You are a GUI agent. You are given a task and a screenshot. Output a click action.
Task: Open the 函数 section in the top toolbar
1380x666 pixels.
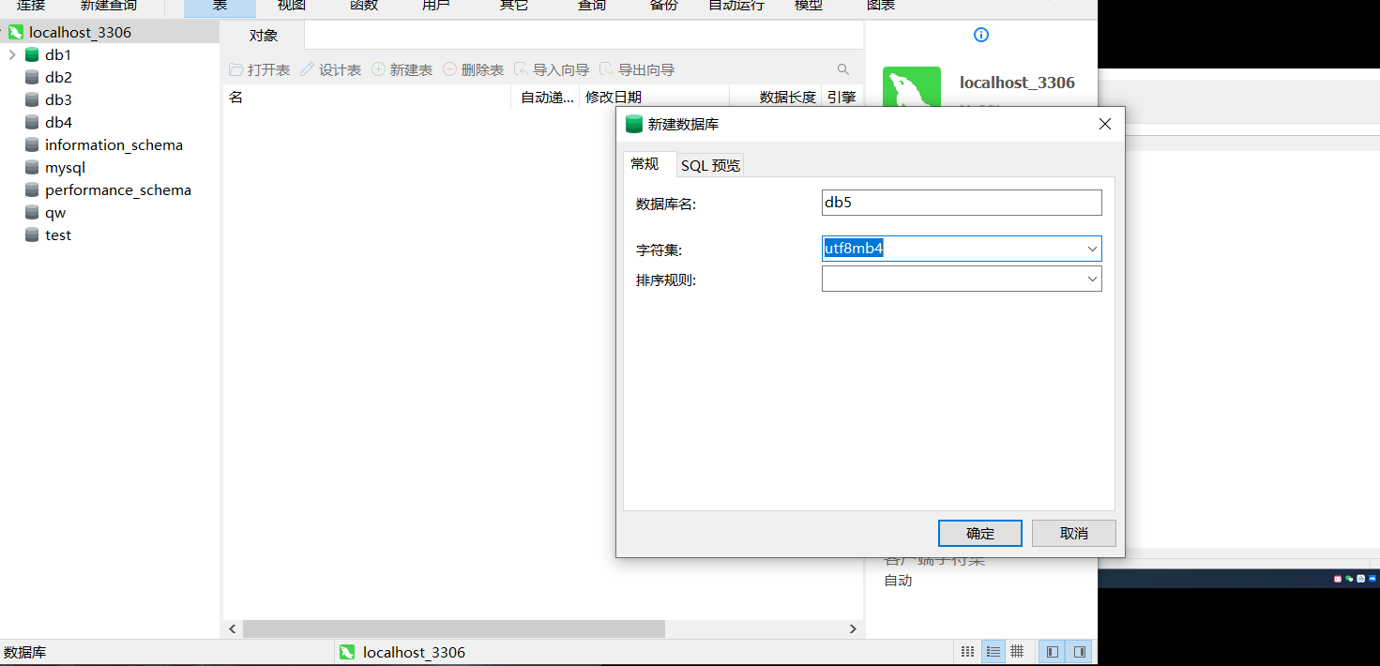364,6
